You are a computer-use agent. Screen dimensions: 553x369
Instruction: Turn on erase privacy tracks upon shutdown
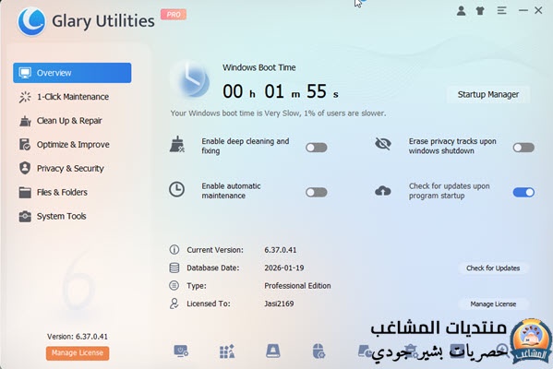523,148
